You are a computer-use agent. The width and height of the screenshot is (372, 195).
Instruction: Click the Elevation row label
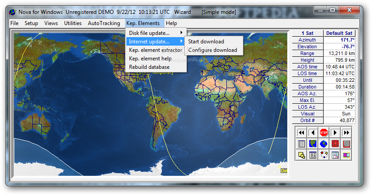click(307, 47)
